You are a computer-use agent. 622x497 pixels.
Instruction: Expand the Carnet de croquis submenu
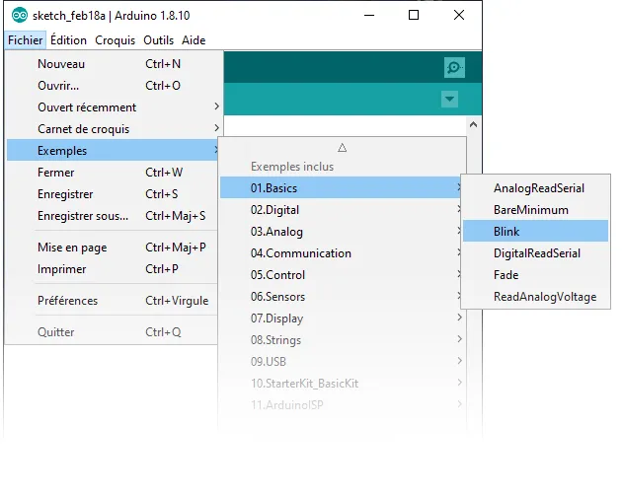[114, 129]
